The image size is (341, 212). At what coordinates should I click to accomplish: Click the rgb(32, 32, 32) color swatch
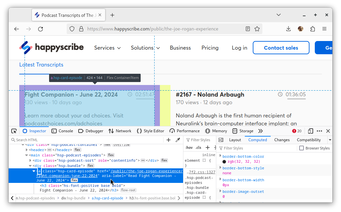pos(224,162)
